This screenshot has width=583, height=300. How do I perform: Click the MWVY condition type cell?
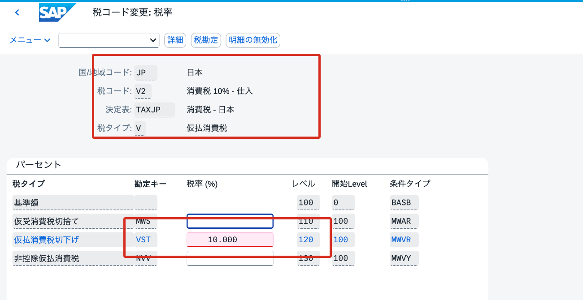404,258
